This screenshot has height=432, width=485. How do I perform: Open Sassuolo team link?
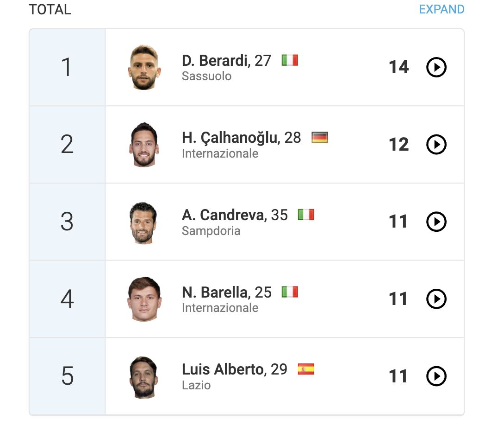(x=206, y=76)
